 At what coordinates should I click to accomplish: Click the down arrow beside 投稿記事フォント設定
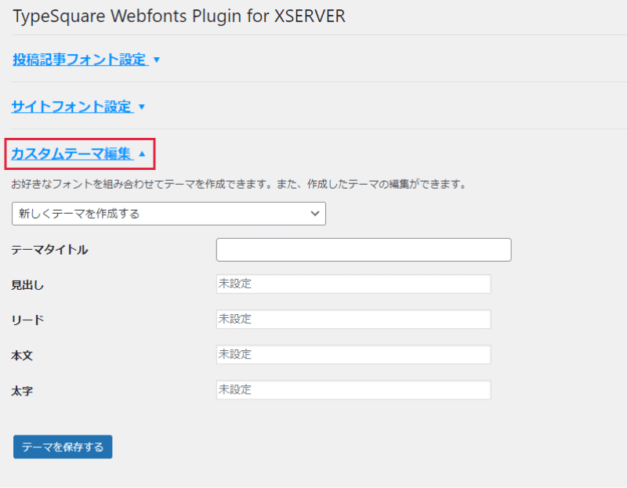tap(157, 60)
